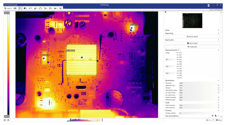Uncheck the Overlay enabled checkbox
Screen dimensions: 226x125
click(180, 113)
